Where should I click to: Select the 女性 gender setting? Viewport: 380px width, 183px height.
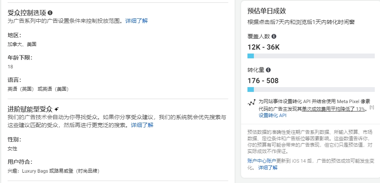[x=12, y=149]
